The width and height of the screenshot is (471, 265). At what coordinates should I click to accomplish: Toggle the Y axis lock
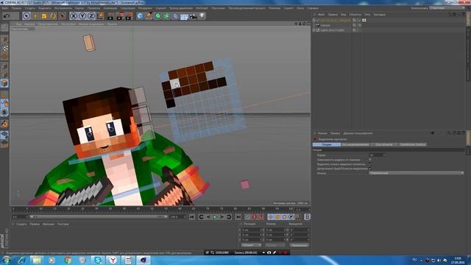pos(82,16)
